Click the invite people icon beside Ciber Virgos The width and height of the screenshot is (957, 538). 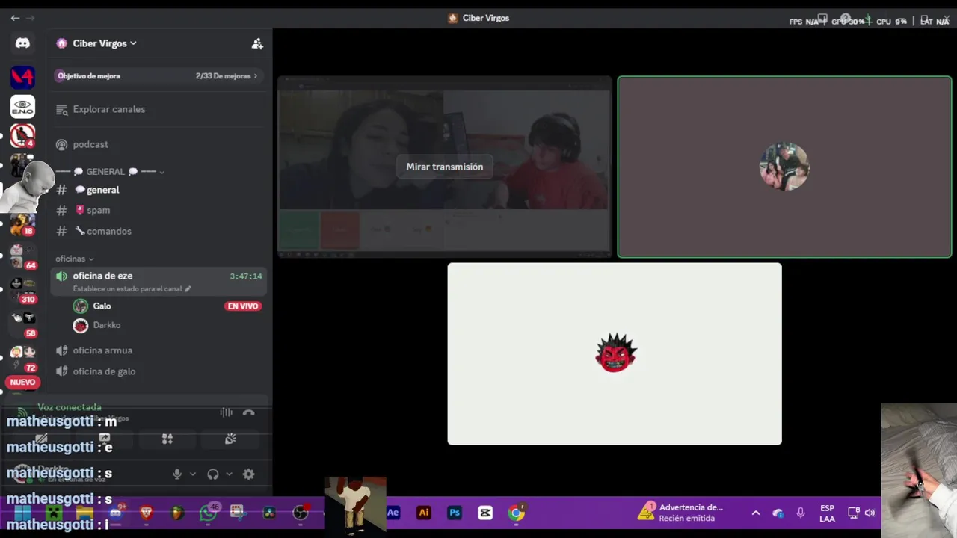pyautogui.click(x=257, y=43)
